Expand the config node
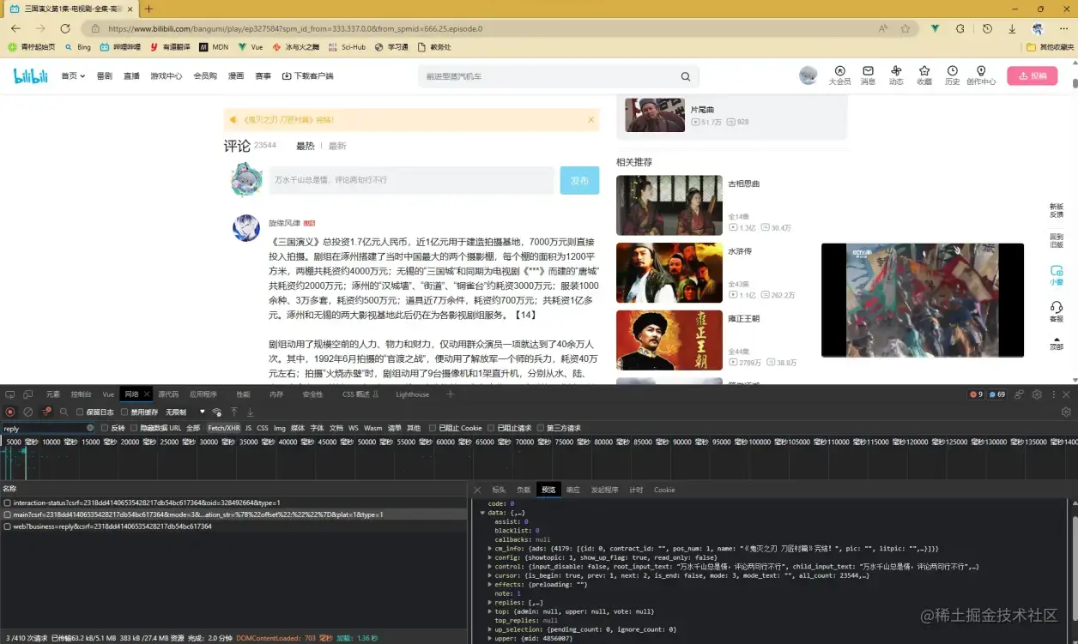Screen dimensions: 1078x644 490,557
